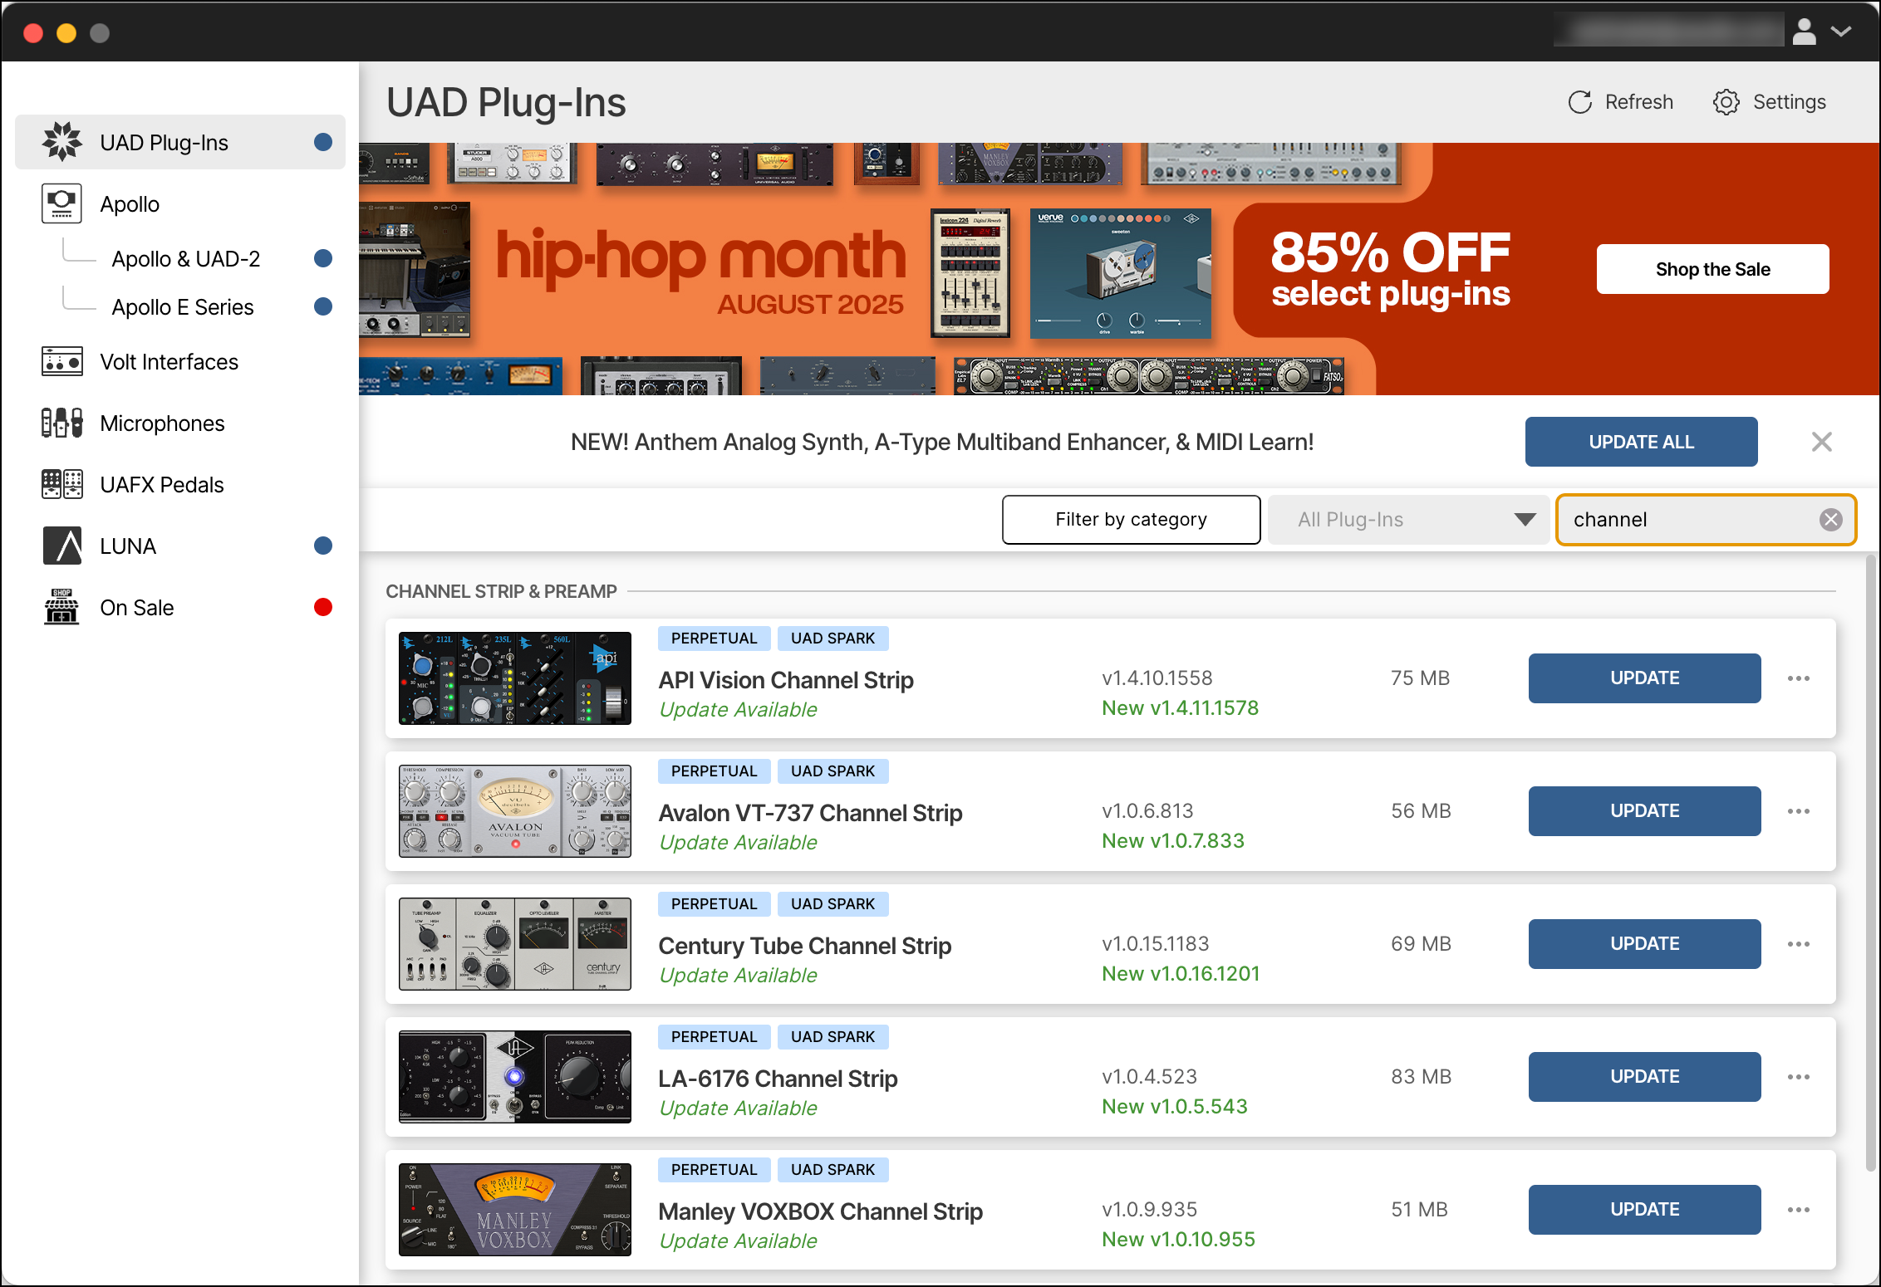Image resolution: width=1881 pixels, height=1287 pixels.
Task: Open the All Plug-Ins dropdown
Action: [x=1409, y=520]
